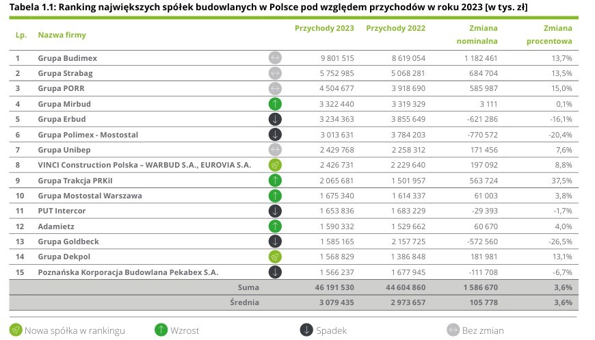
Task: Click the decline arrow for Poznańska Korporacja Budowlana Pekabex
Action: click(275, 272)
